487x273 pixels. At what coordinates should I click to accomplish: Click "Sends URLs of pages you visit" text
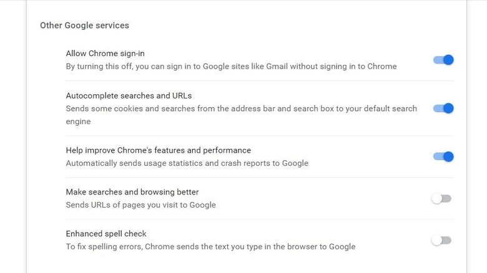(x=141, y=204)
